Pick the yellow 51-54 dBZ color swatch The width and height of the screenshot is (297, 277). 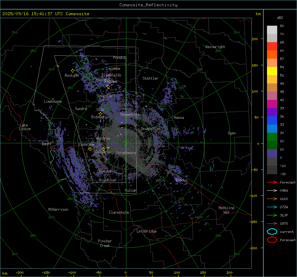tap(272, 71)
